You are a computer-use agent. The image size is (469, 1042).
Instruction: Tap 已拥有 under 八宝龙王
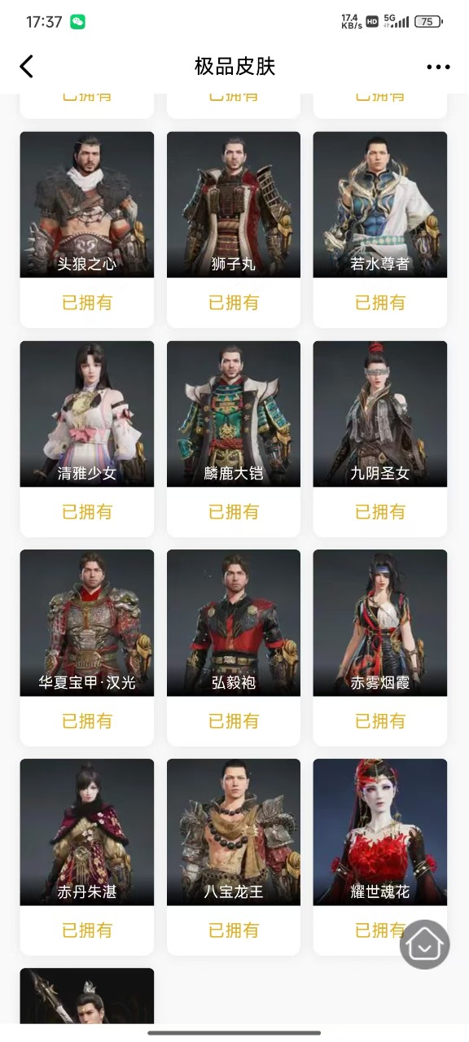click(234, 930)
